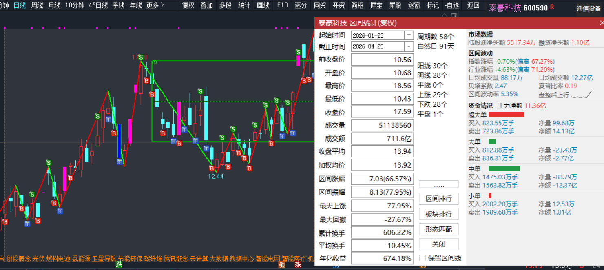
Task: Click the green 跌 marker icon at the bottom
Action: 119,265
